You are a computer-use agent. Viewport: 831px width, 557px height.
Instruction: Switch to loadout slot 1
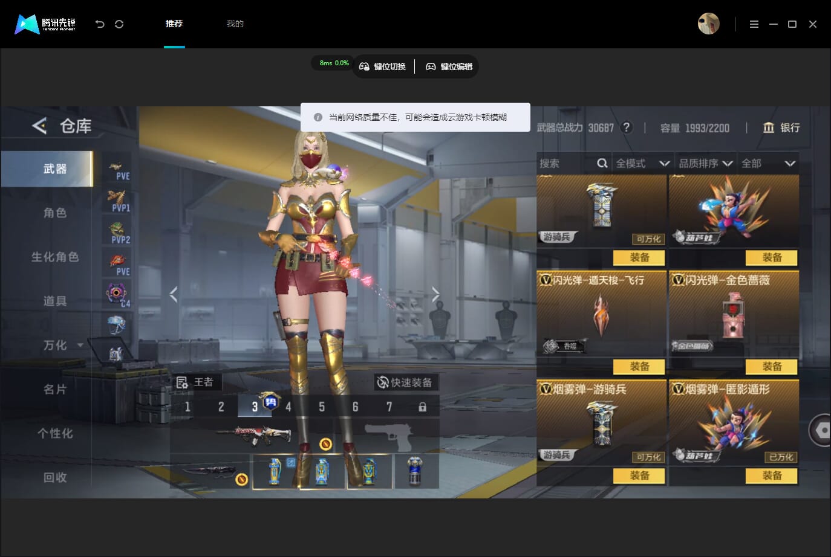[187, 407]
